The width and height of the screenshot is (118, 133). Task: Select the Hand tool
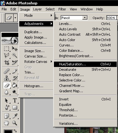pyautogui.click(x=7, y=123)
